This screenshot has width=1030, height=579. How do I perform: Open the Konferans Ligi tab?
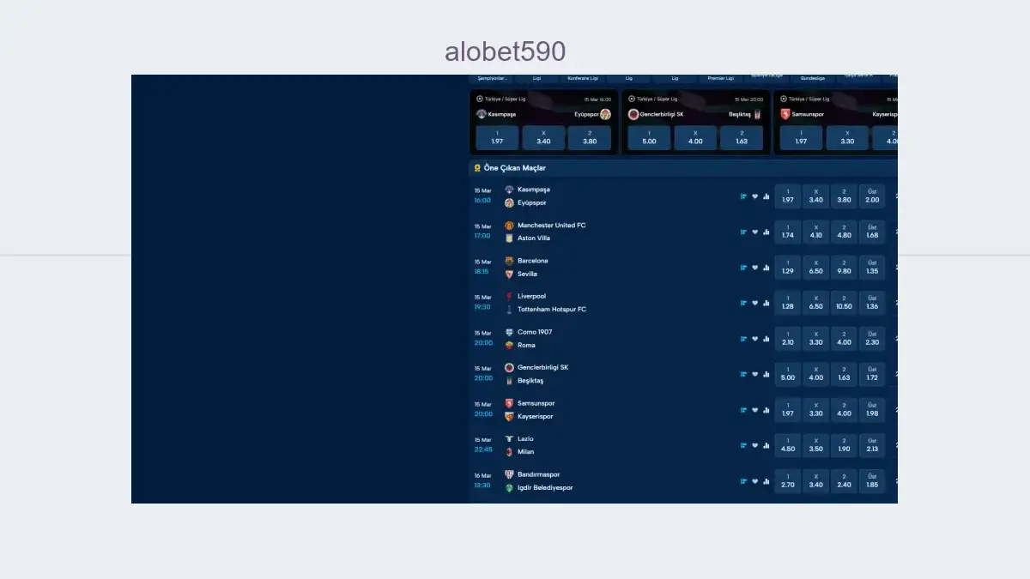pyautogui.click(x=583, y=78)
